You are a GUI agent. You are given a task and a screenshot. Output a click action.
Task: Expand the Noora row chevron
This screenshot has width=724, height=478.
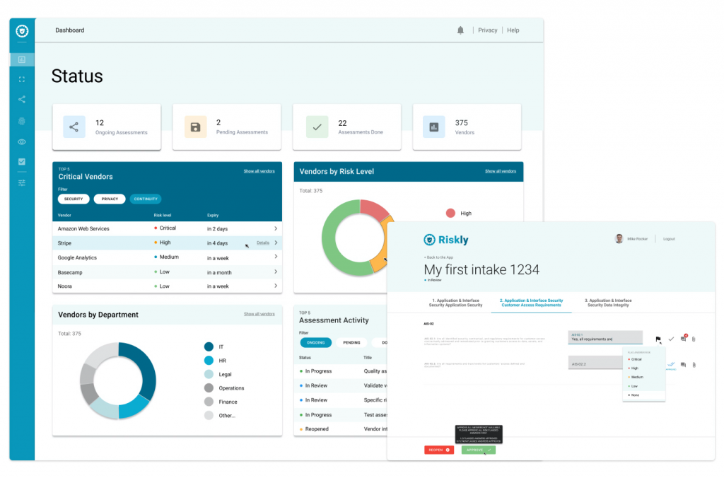pyautogui.click(x=276, y=286)
